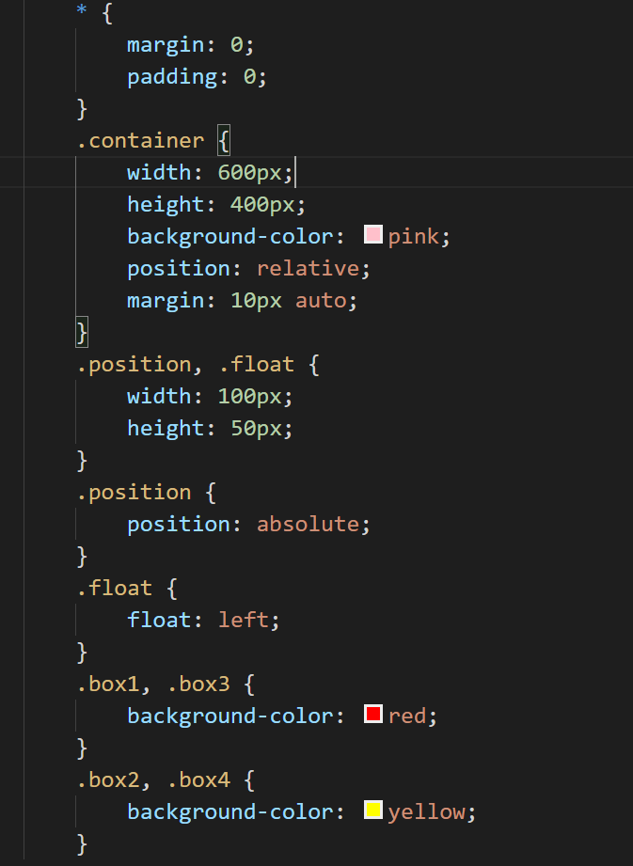The height and width of the screenshot is (866, 633).
Task: Place cursor on the .container selector
Action: pyautogui.click(x=140, y=141)
